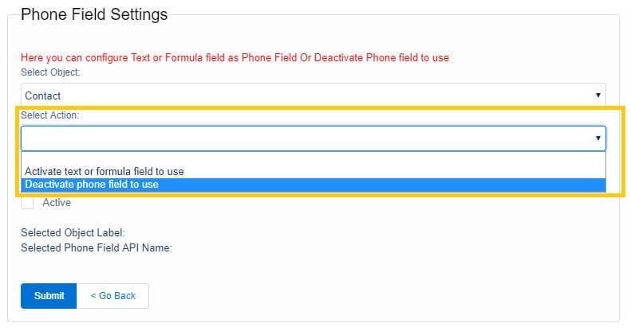Click the 'Select Action:' label
The width and height of the screenshot is (631, 335).
50,115
